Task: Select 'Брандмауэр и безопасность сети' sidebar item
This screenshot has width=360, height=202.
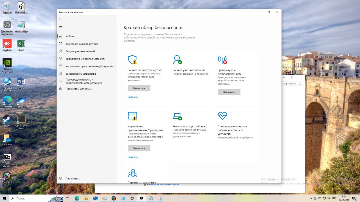Action: (x=85, y=59)
